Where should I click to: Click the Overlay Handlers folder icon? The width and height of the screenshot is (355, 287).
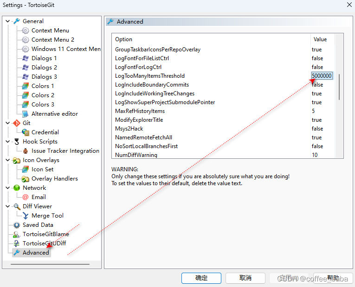pos(26,179)
